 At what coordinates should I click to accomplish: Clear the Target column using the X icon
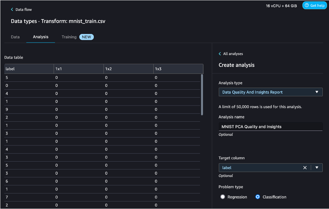coord(305,167)
